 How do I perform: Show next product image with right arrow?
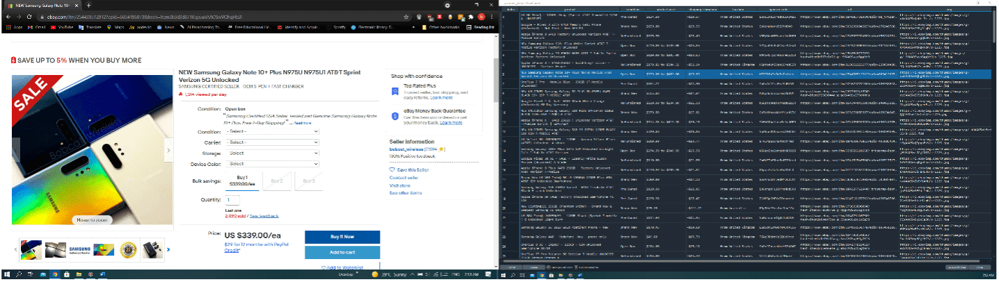point(168,149)
